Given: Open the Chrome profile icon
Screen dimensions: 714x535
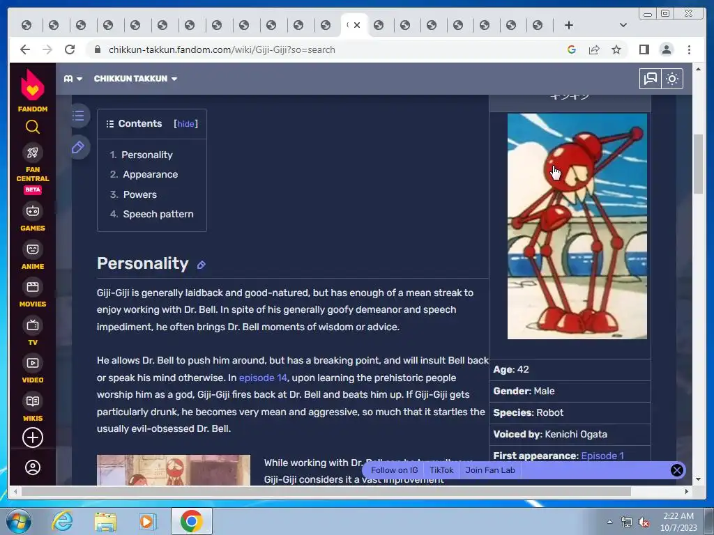Looking at the screenshot, I should click(666, 49).
